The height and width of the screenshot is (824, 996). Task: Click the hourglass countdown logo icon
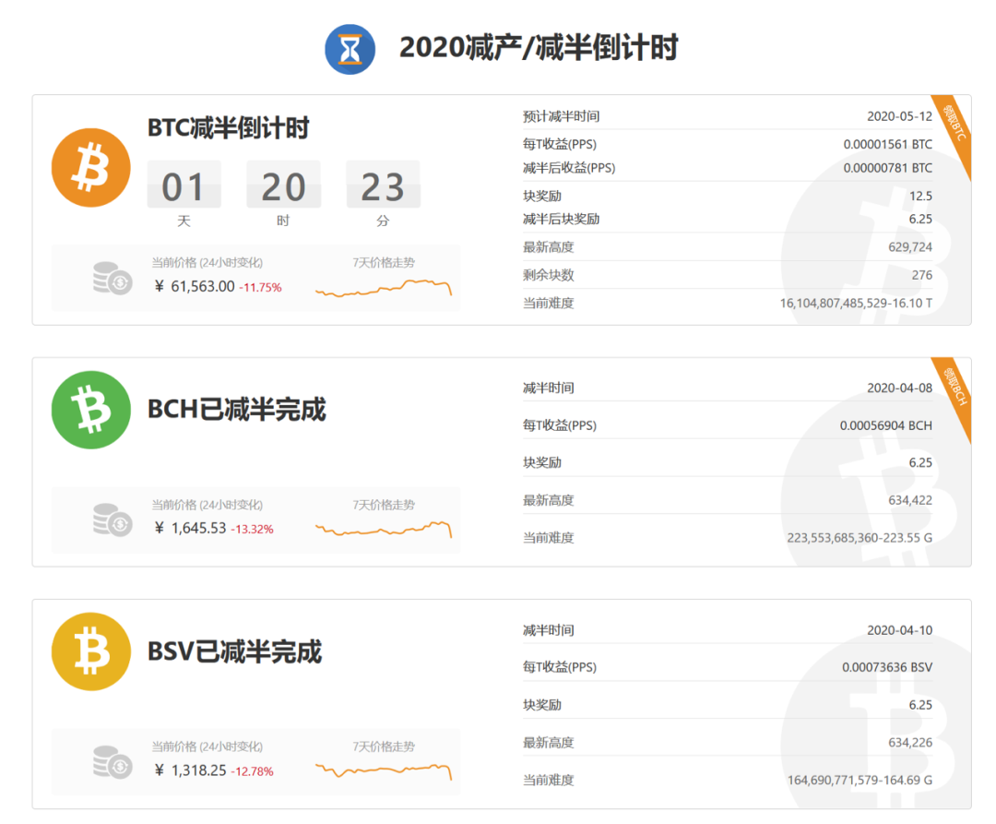click(350, 47)
